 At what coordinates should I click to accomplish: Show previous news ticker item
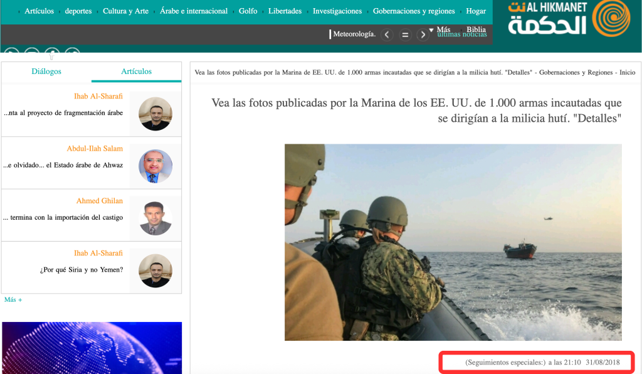(387, 35)
